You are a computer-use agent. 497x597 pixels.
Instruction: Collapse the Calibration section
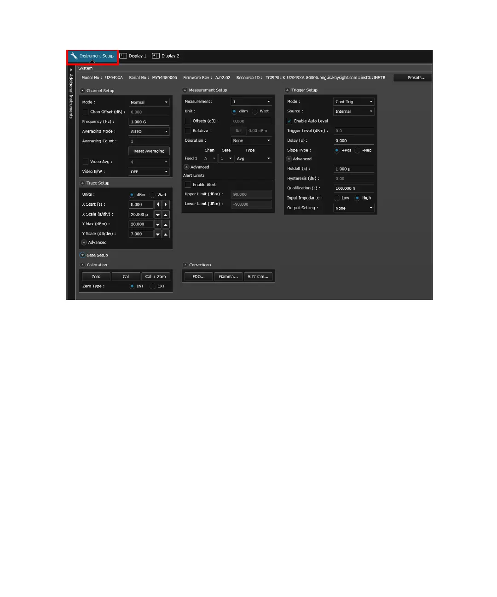pyautogui.click(x=82, y=265)
